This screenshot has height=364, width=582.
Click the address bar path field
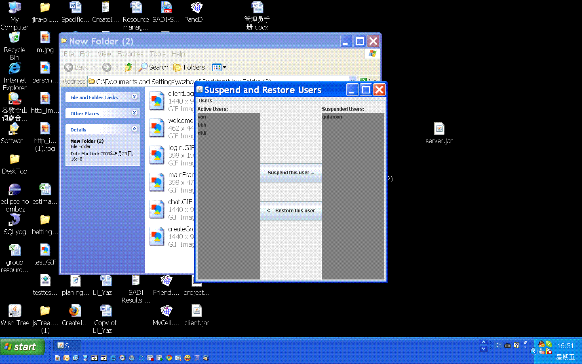click(141, 81)
